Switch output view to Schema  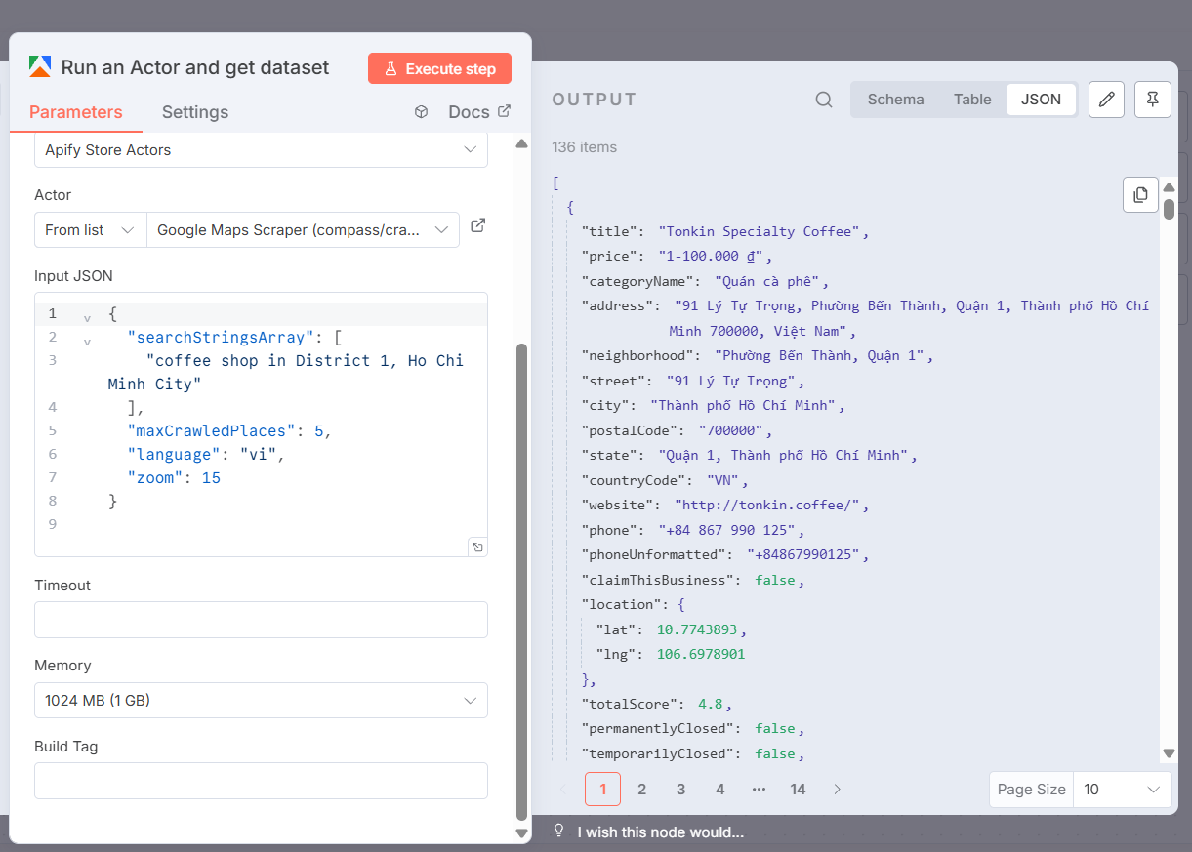pos(895,100)
